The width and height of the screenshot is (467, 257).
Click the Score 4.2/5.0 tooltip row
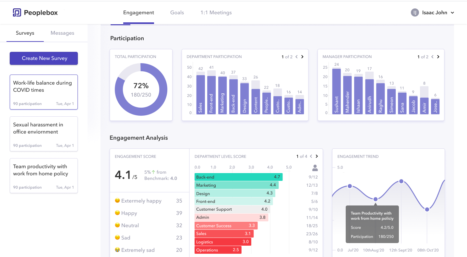tap(372, 228)
